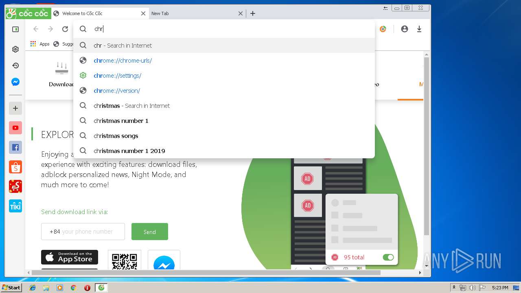Add a new sidebar shortcut

[15, 108]
